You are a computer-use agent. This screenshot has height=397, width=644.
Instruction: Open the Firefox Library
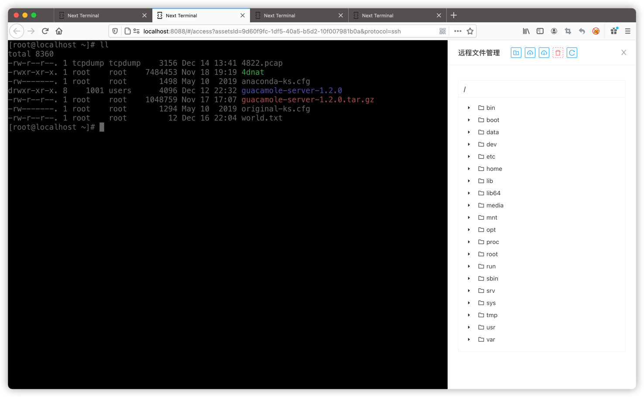[526, 31]
